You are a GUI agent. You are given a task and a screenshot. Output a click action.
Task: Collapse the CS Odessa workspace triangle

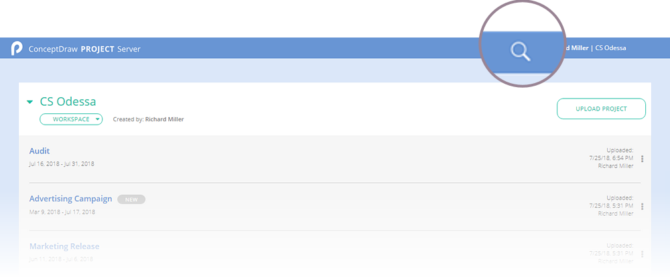(x=29, y=102)
